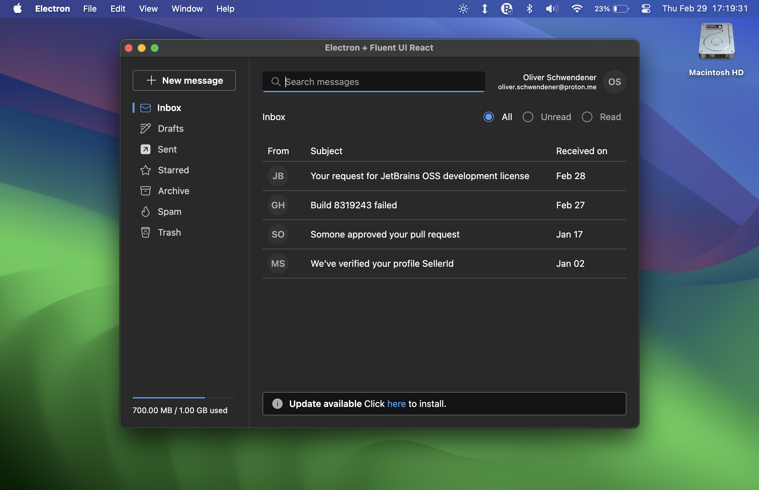Click the Trash bin icon
The image size is (759, 490).
pos(145,232)
